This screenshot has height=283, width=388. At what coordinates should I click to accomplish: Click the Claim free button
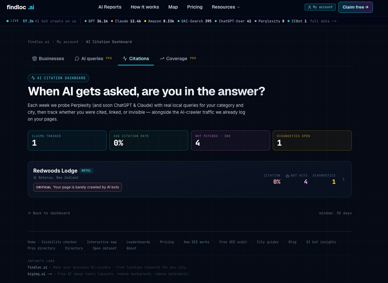pos(355,7)
